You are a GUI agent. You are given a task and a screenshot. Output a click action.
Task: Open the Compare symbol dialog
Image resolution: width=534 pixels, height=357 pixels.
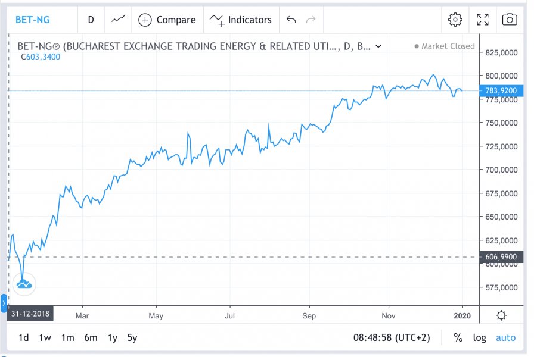click(167, 20)
